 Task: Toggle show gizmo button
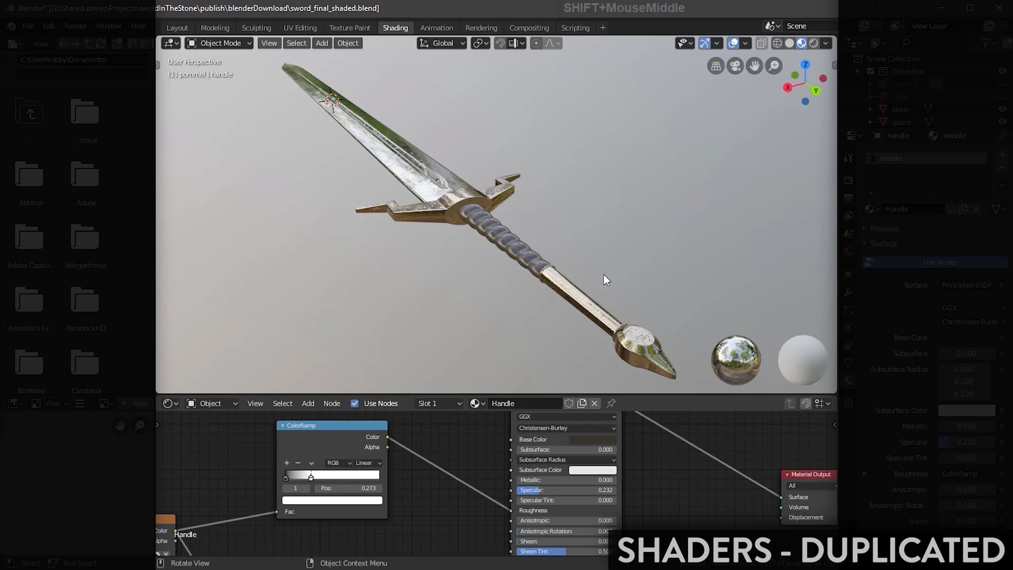click(x=704, y=43)
